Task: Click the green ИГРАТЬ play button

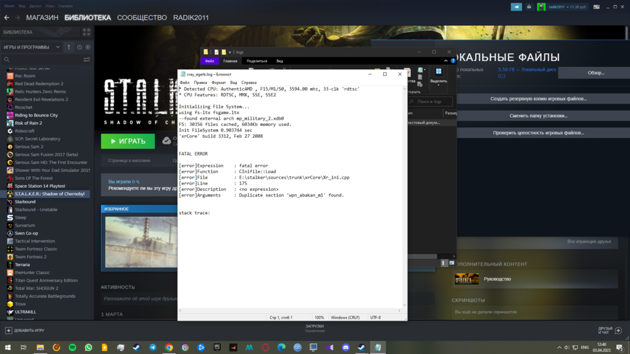Action: 128,141
